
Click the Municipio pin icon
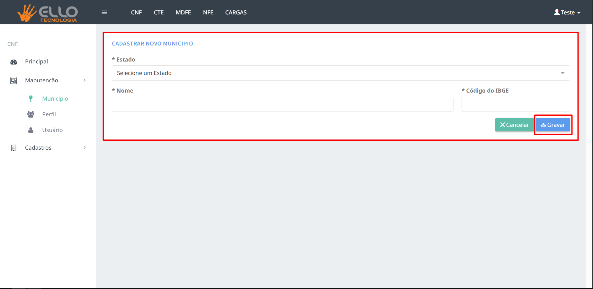(x=31, y=99)
